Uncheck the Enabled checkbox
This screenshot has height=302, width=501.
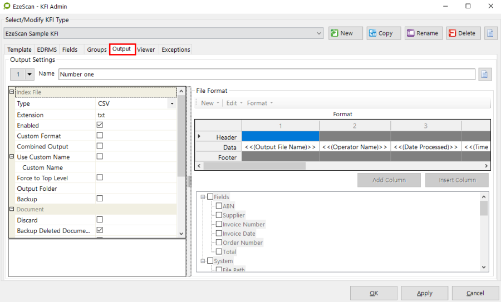[x=100, y=125]
